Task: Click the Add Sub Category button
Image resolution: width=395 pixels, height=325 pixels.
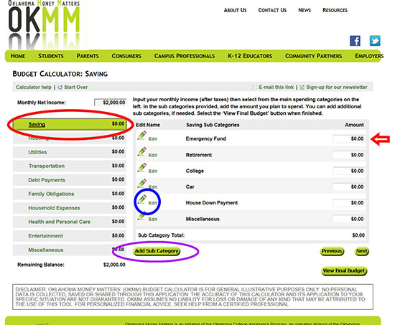Action: tap(157, 251)
